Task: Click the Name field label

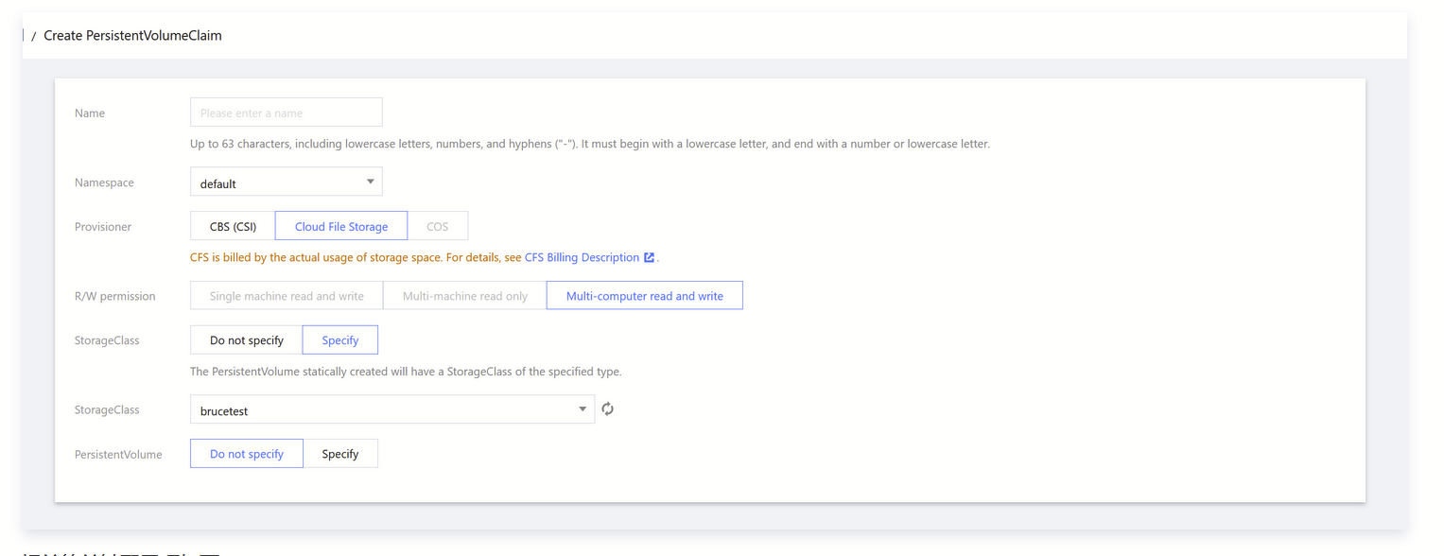Action: click(x=90, y=113)
